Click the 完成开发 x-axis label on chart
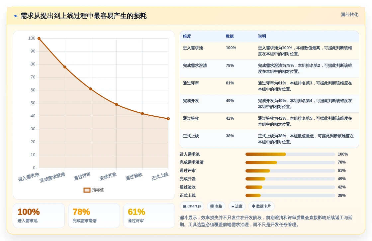Screen dimensions: 372x241 click(108, 176)
